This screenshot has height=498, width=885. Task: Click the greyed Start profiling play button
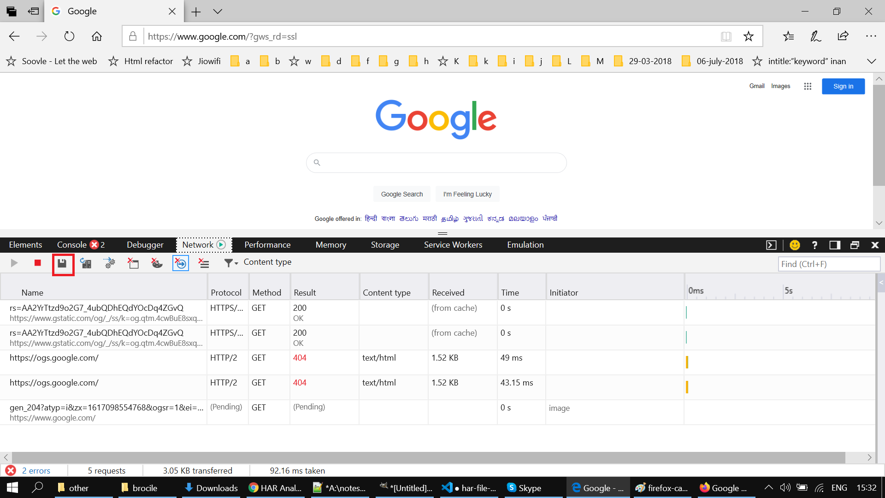tap(14, 263)
